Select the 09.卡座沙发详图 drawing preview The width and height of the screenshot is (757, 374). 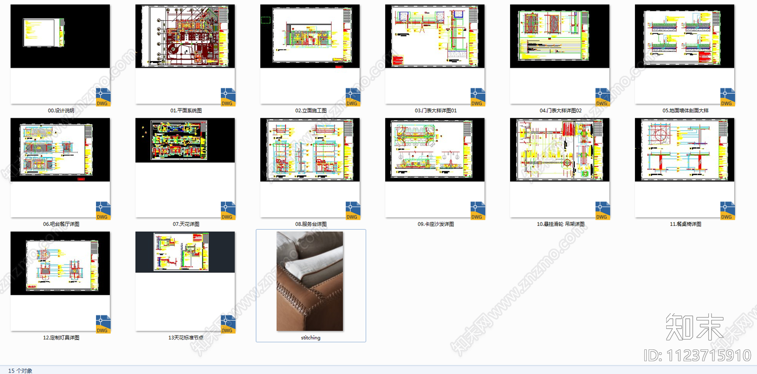(x=435, y=150)
